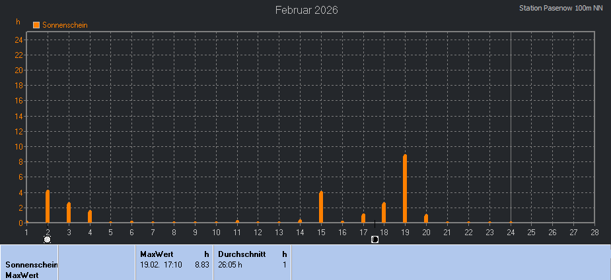Click the MaxWert column header
The image size is (611, 280).
pos(157,254)
